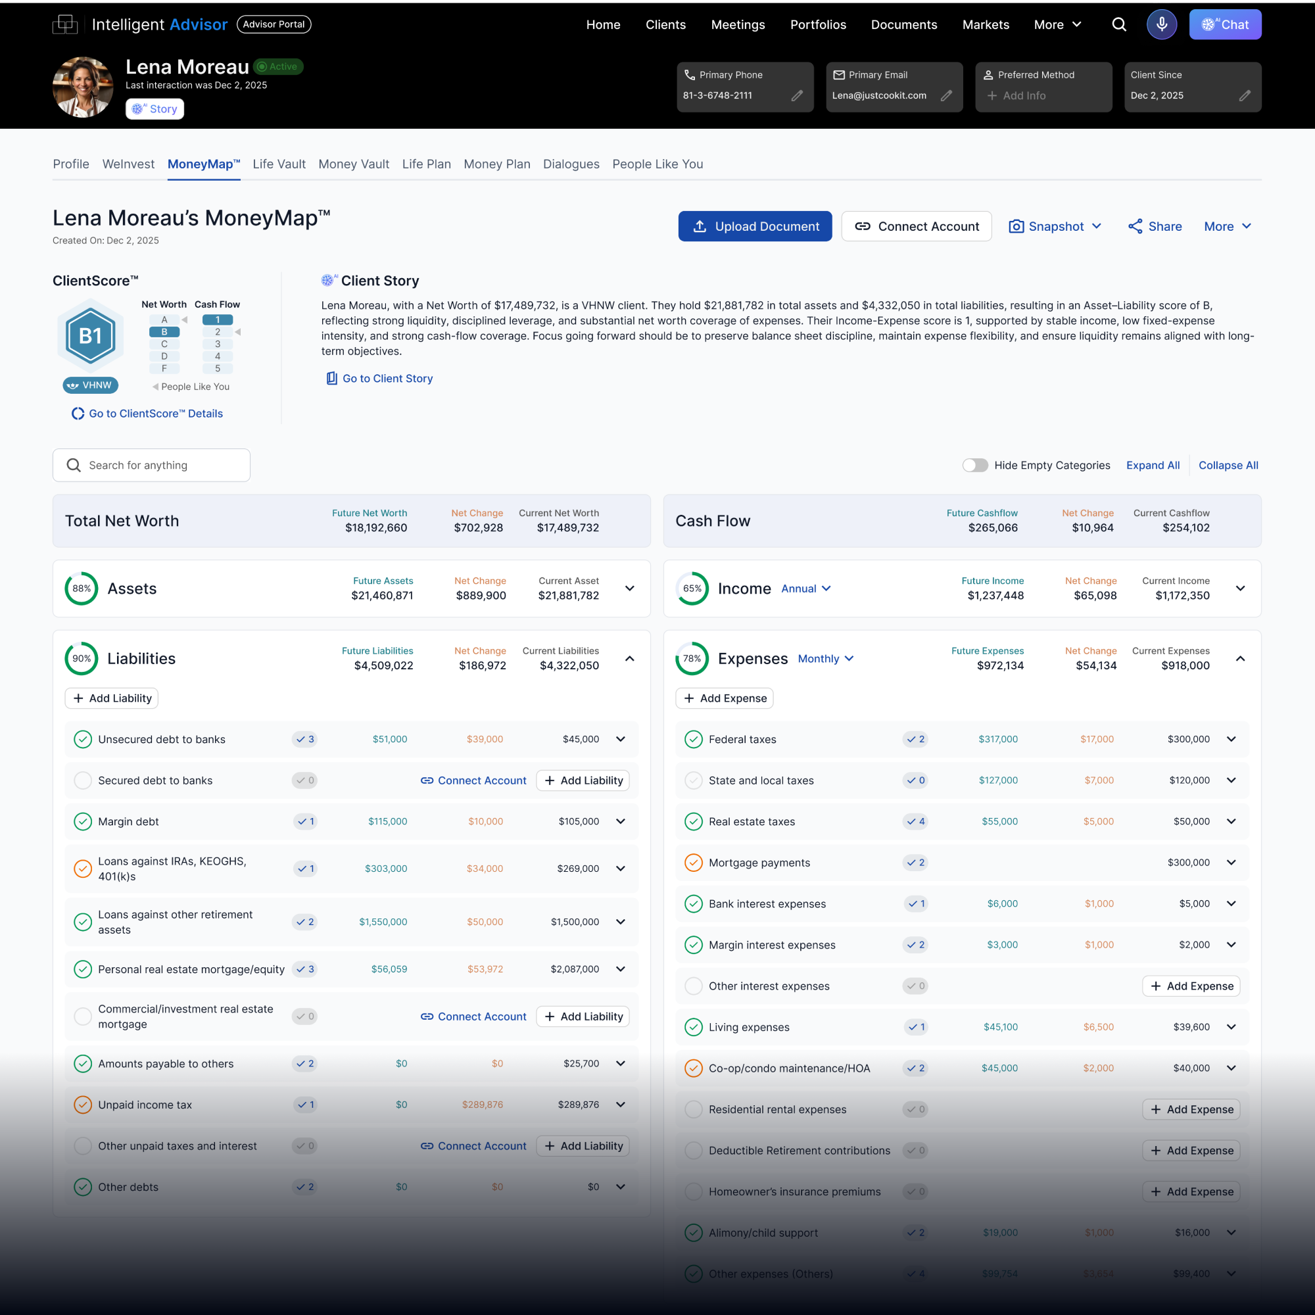Click the Intelligent Advisor logo icon
The height and width of the screenshot is (1315, 1315).
(65, 24)
